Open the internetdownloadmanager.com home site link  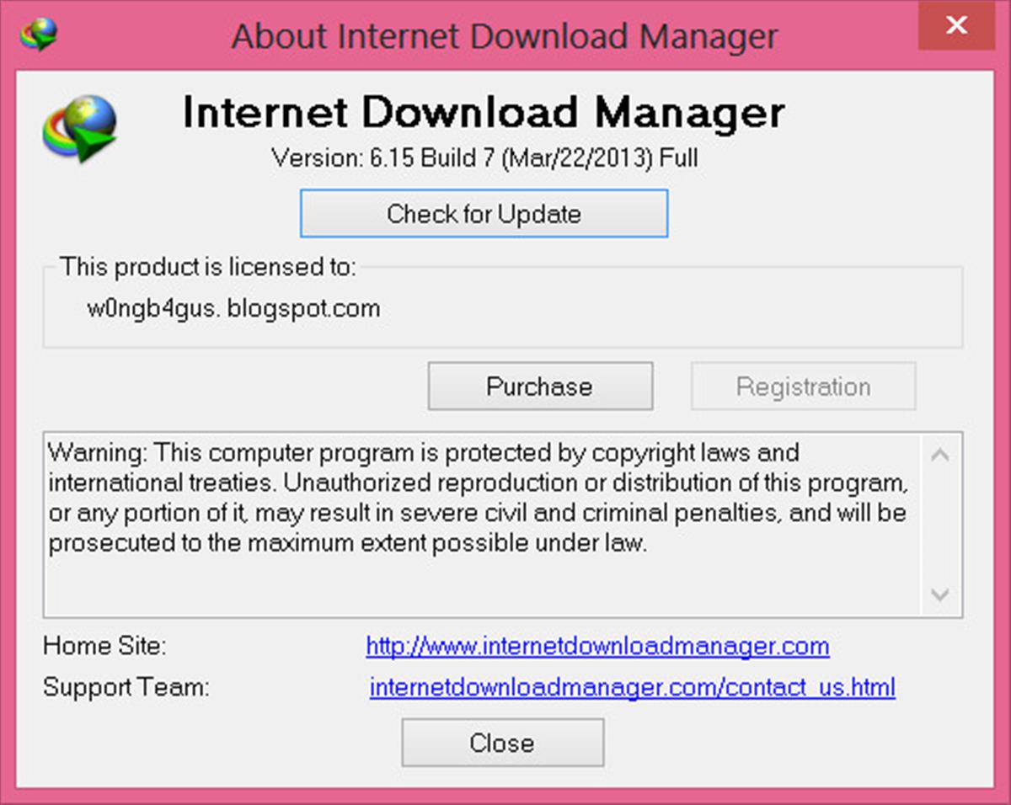click(x=597, y=647)
